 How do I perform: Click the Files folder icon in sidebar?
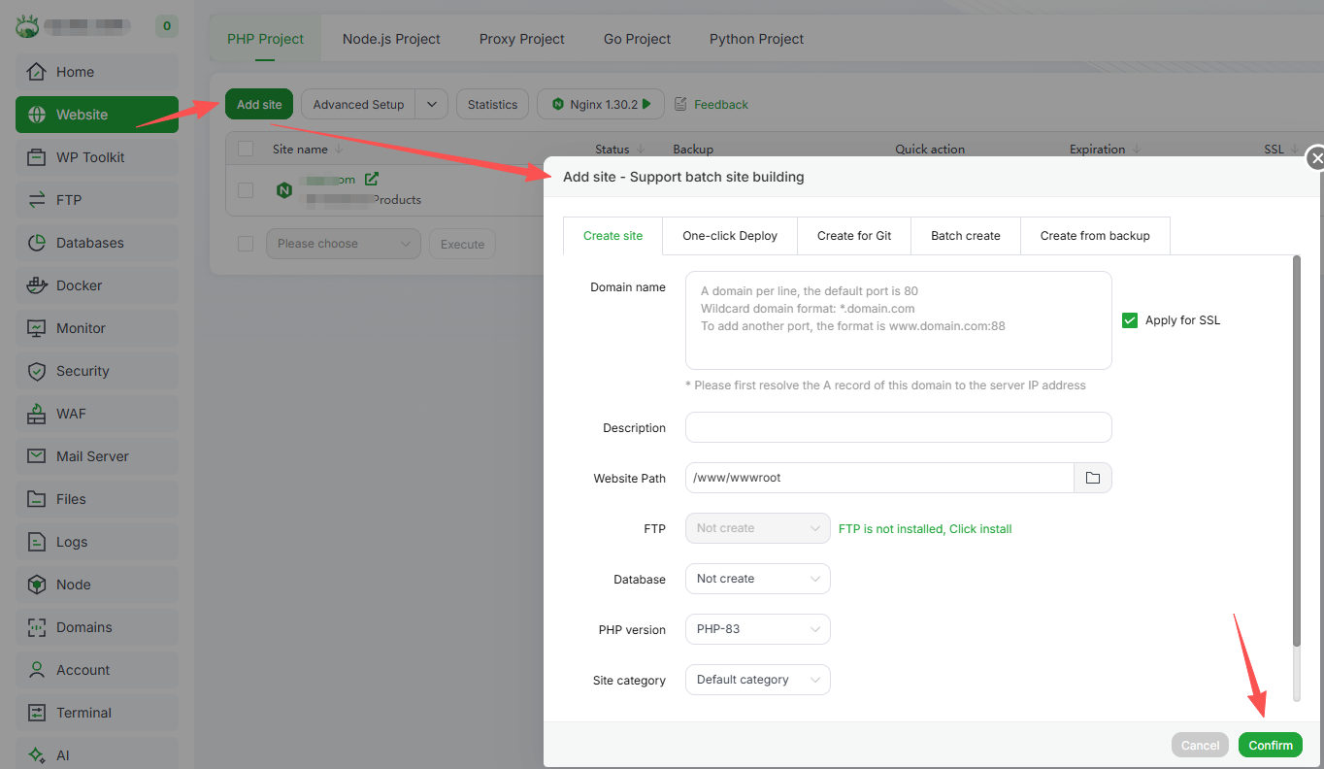[37, 499]
